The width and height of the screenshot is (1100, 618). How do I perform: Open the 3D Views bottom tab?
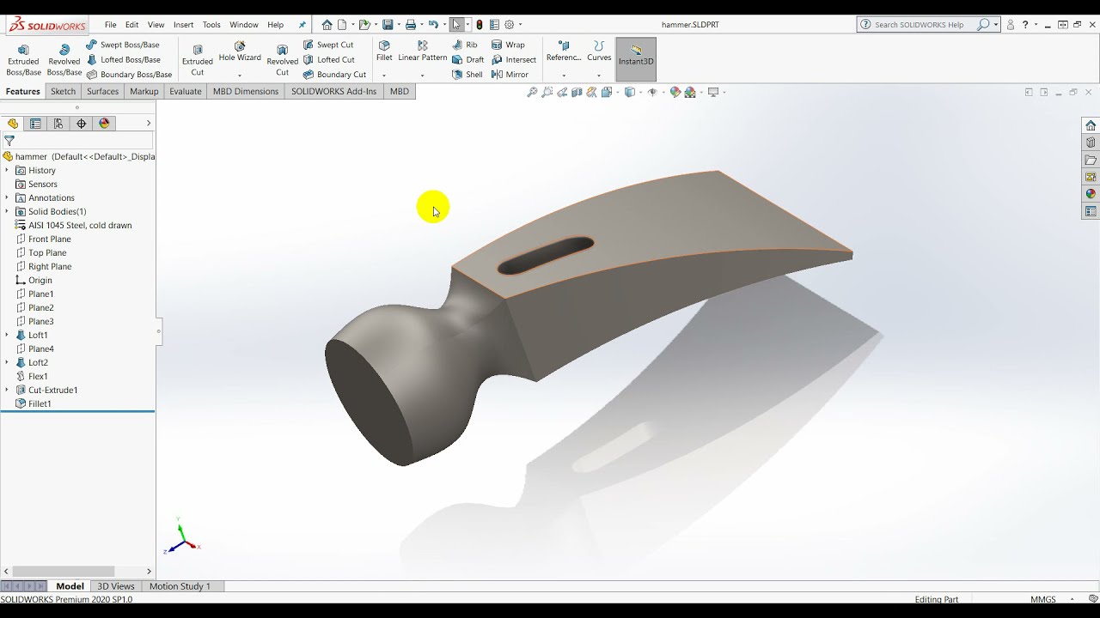(116, 586)
